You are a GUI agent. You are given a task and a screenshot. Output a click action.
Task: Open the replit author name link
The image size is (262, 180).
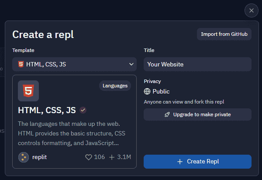[39, 157]
